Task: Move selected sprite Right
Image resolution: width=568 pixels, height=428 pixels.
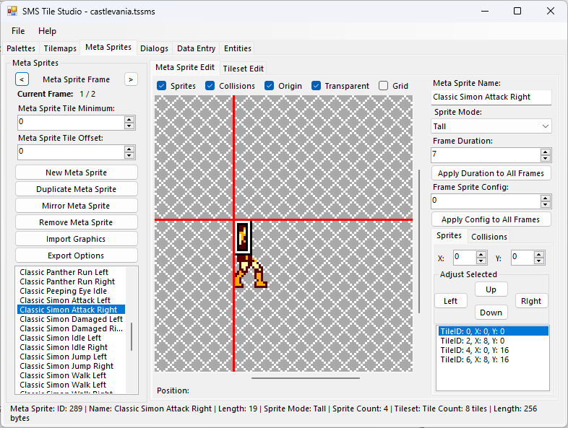Action: coord(531,301)
